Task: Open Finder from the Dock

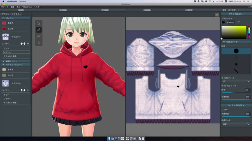Action: click(x=109, y=139)
